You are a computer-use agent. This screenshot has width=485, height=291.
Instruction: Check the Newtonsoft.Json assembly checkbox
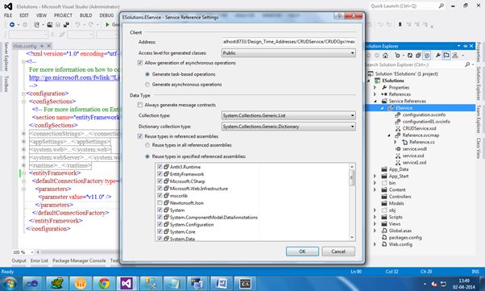pyautogui.click(x=160, y=203)
